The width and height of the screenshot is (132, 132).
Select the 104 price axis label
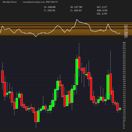(x=124, y=120)
